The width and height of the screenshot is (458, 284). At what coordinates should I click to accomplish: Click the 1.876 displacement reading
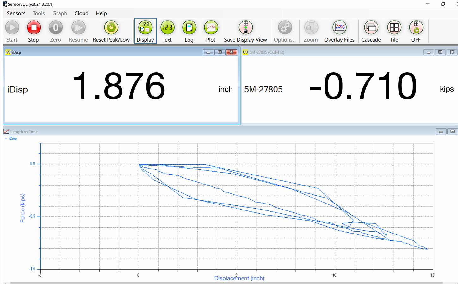[x=119, y=86]
